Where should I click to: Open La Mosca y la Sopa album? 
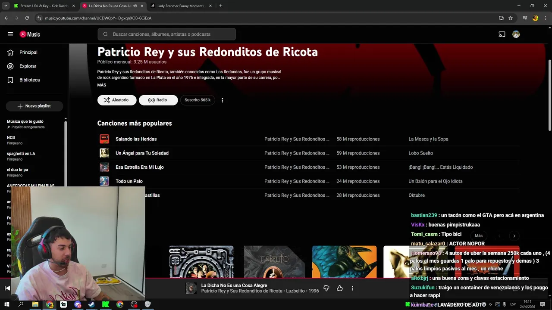click(428, 139)
